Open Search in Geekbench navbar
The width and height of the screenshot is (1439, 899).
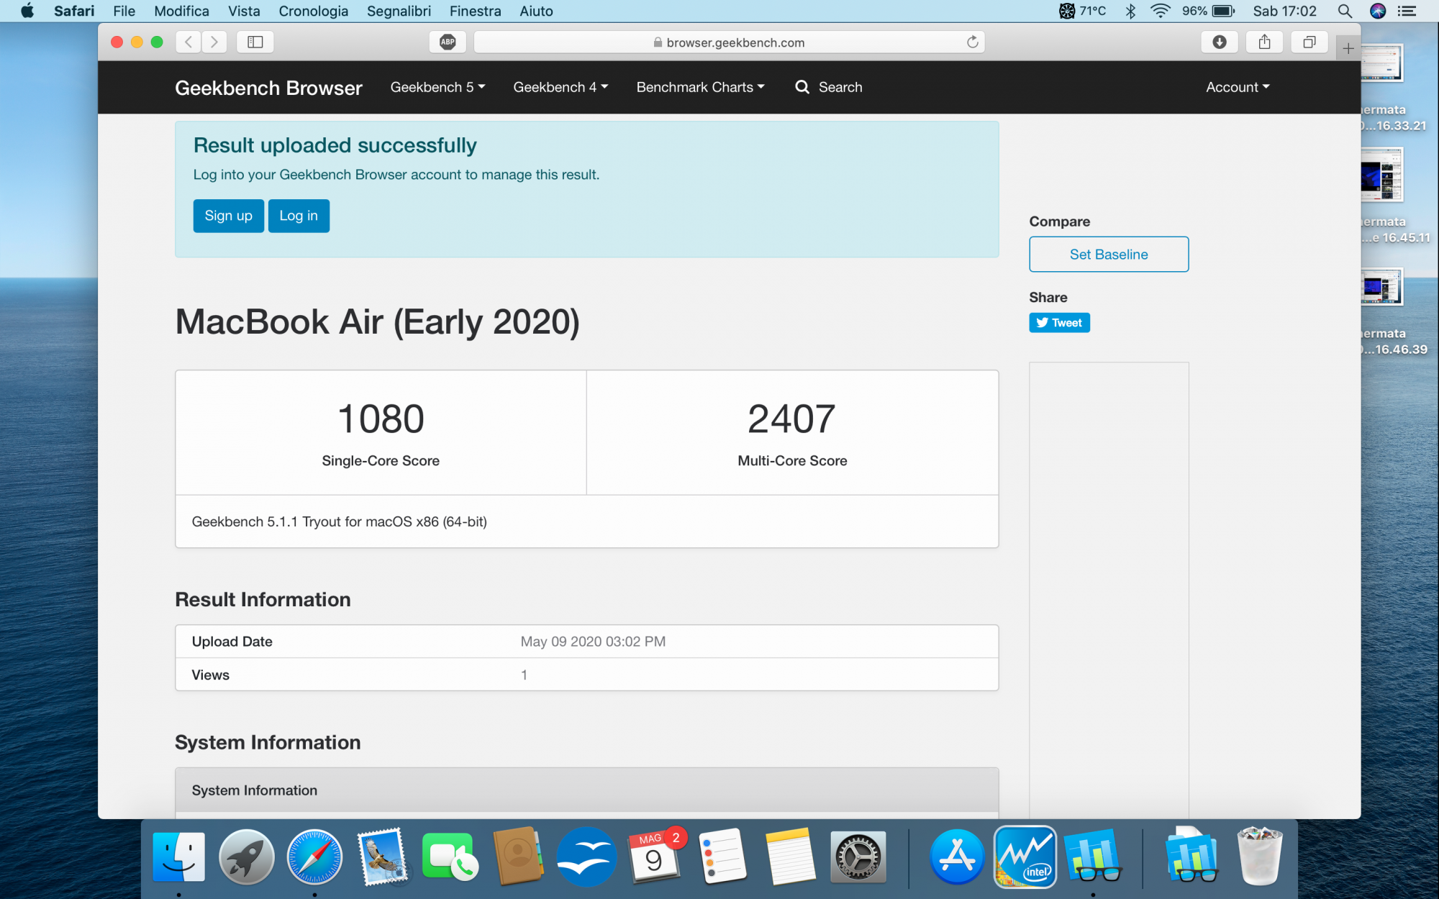829,87
